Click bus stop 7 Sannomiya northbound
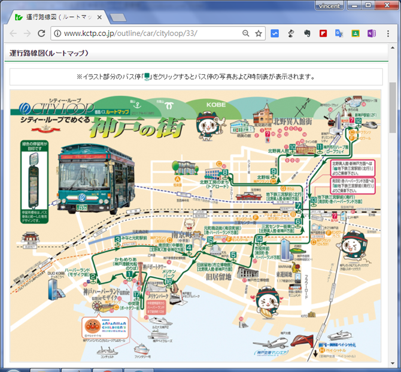This screenshot has height=372, width=401. coord(298,207)
